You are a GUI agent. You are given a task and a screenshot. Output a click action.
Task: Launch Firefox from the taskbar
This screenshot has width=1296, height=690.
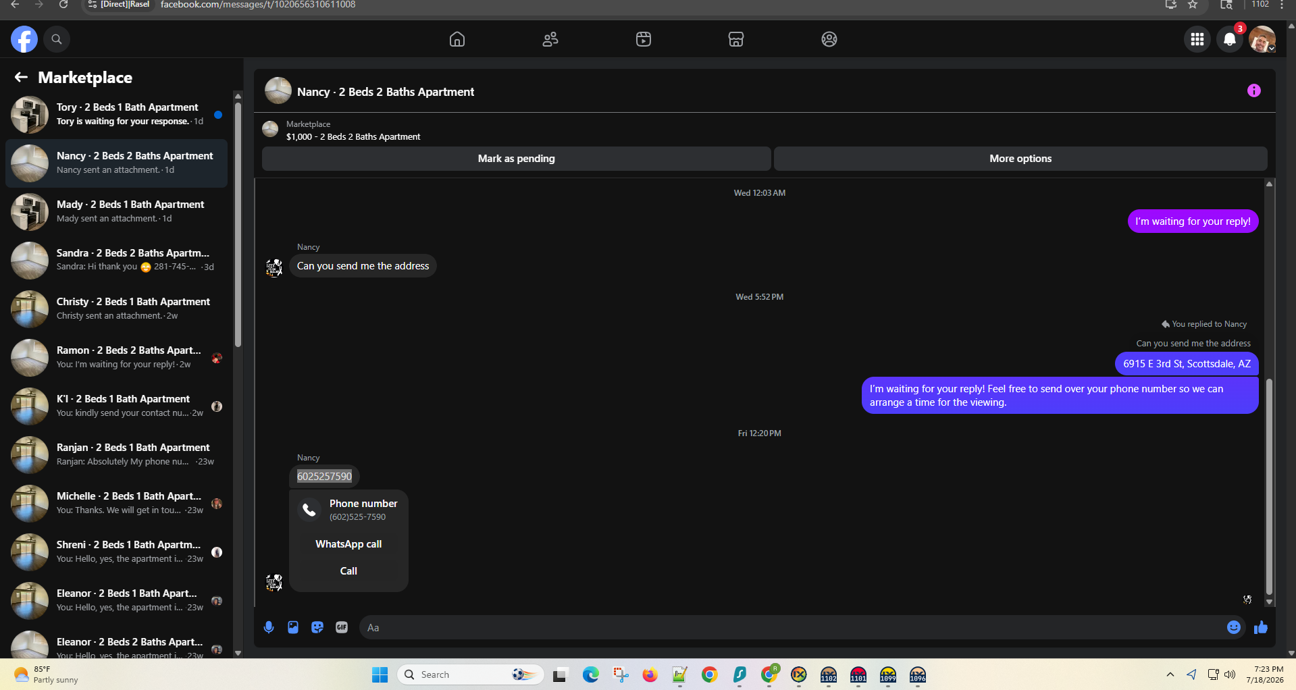coord(650,674)
